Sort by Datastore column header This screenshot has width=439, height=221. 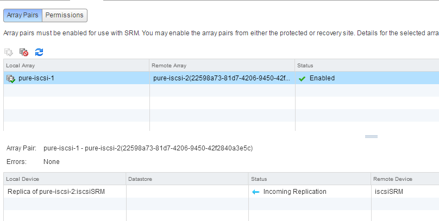pyautogui.click(x=187, y=179)
